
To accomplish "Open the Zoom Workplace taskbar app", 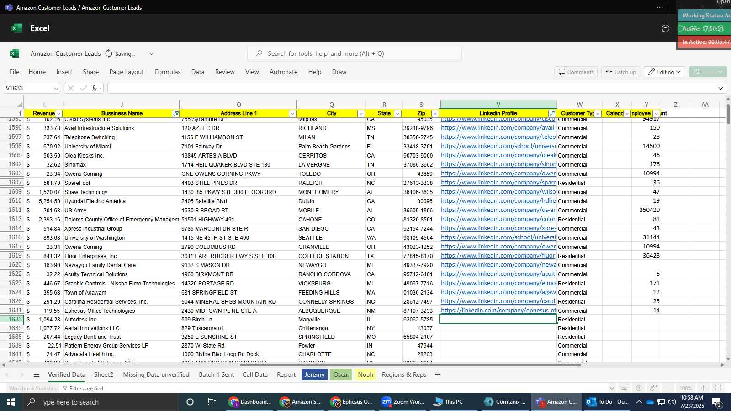I will click(x=403, y=402).
